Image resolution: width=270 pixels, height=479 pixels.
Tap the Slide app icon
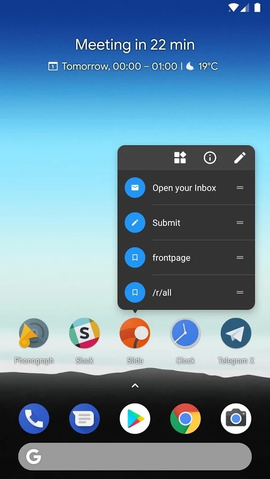tap(135, 333)
